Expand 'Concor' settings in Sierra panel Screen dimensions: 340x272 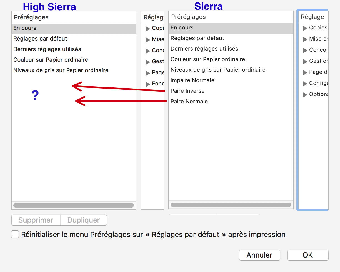pos(305,50)
